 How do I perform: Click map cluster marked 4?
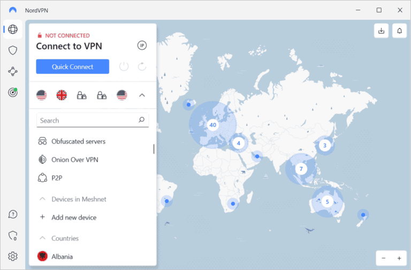click(239, 143)
